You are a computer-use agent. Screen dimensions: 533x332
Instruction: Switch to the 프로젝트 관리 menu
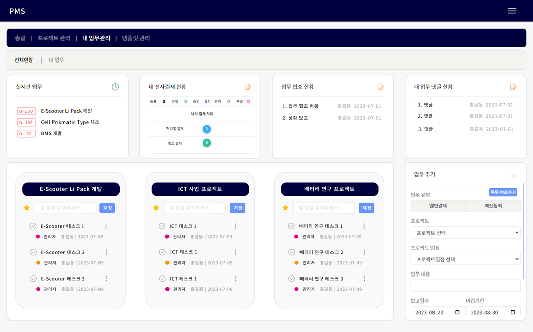point(54,38)
